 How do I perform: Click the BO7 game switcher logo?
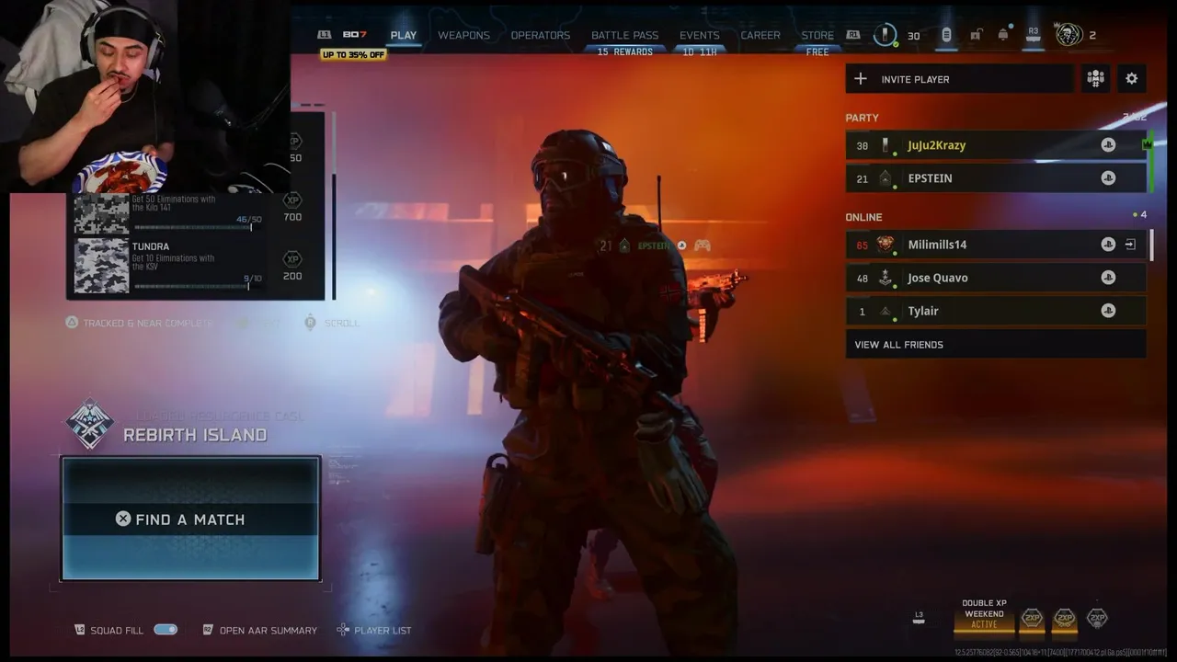click(354, 35)
